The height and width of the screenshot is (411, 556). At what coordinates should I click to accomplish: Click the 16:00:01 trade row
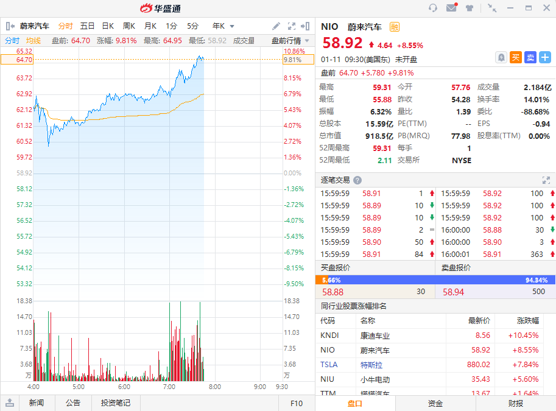(496, 255)
